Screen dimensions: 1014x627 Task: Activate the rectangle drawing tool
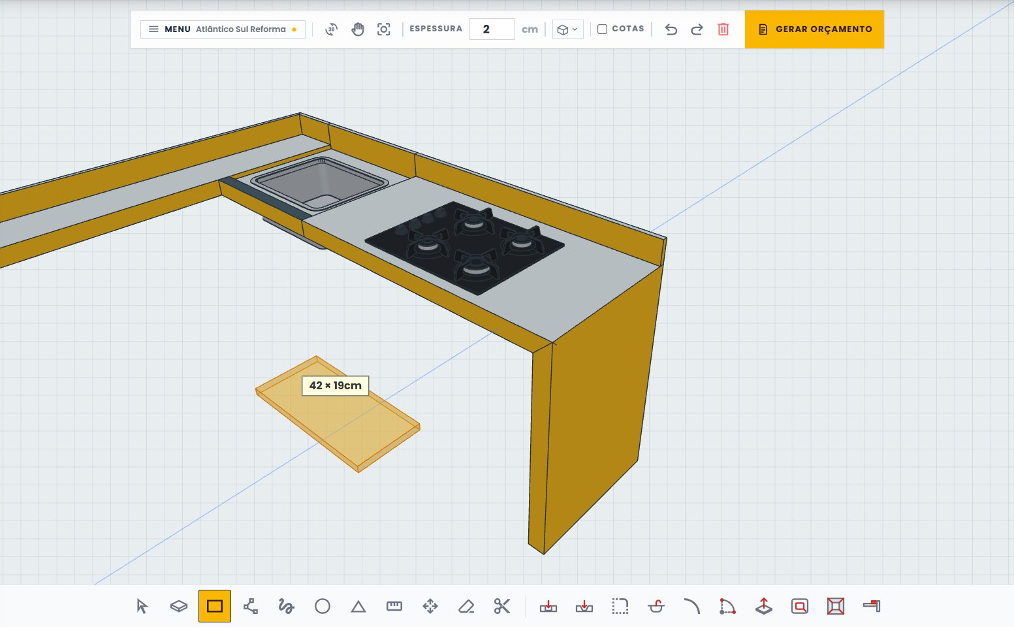(x=215, y=606)
